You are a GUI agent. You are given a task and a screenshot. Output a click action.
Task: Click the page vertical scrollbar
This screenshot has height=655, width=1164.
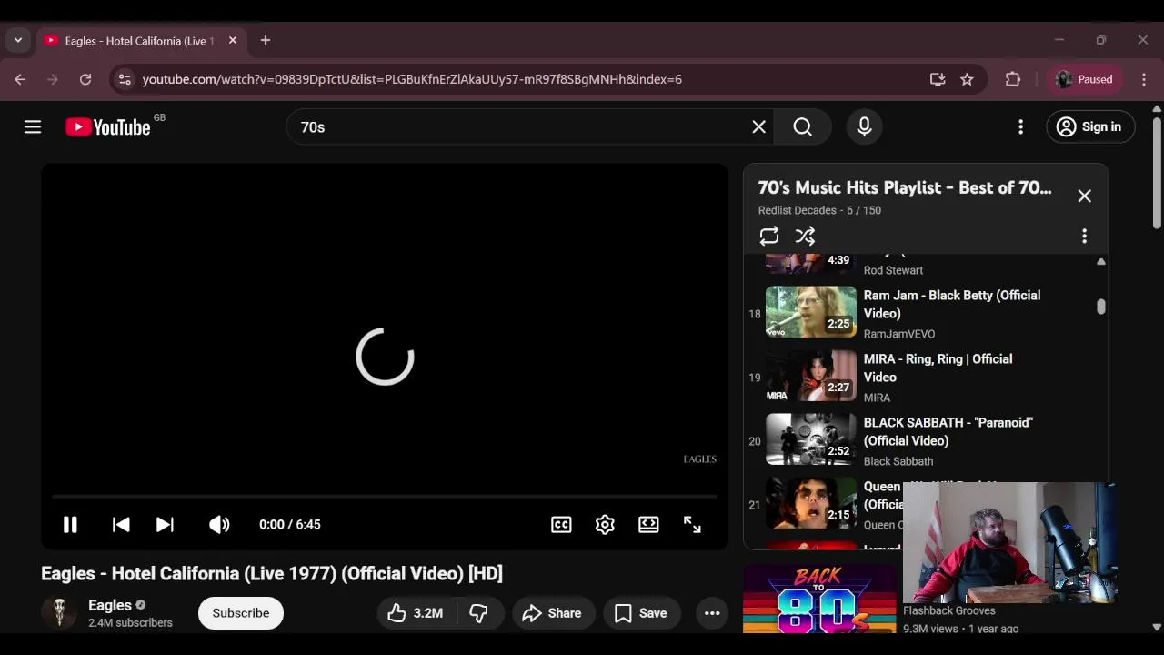click(1157, 173)
